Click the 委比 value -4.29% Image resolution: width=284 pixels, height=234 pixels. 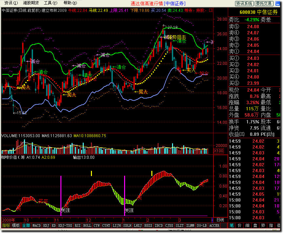[x=252, y=20]
